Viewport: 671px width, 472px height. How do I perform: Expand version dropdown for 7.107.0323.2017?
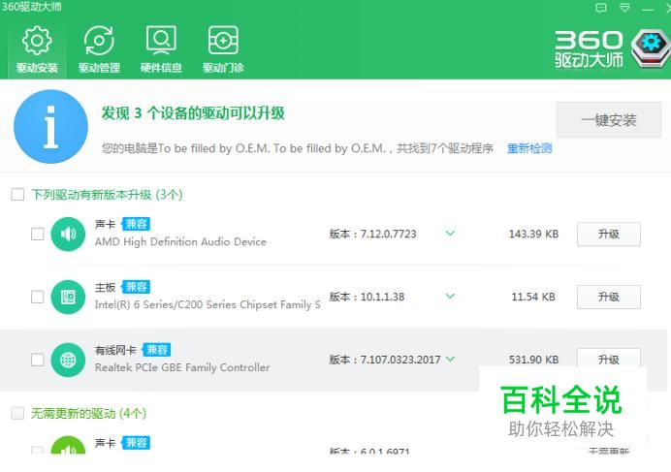pos(450,359)
